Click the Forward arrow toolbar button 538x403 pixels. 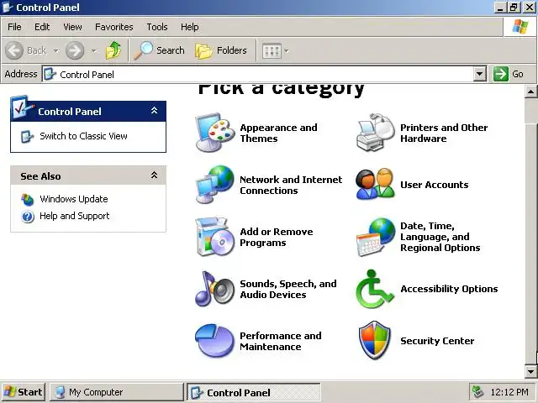click(75, 50)
